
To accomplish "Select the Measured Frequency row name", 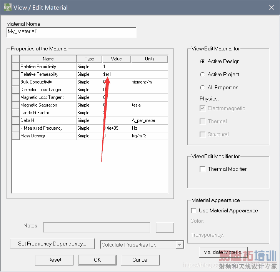I will [x=48, y=128].
